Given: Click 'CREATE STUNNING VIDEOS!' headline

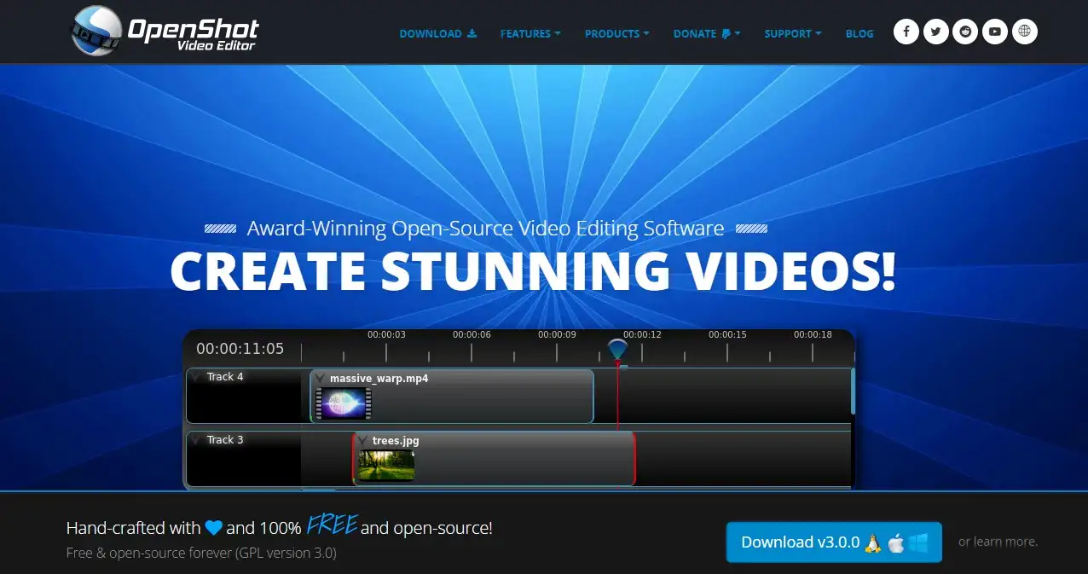Looking at the screenshot, I should 533,270.
